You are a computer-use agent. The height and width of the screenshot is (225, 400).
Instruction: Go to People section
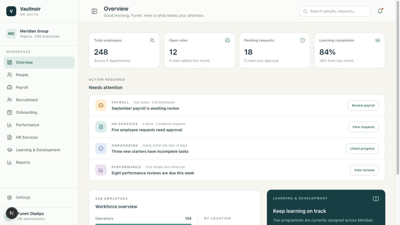pyautogui.click(x=39, y=75)
